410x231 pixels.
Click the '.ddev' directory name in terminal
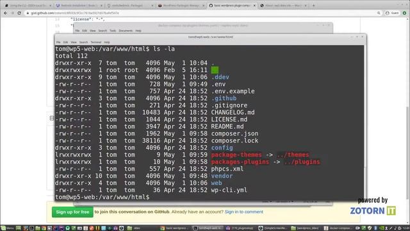tap(220, 77)
